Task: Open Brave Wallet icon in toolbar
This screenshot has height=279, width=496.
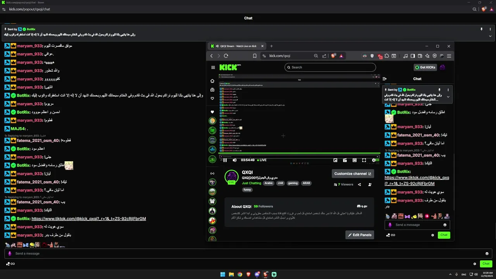Action: pyautogui.click(x=420, y=56)
